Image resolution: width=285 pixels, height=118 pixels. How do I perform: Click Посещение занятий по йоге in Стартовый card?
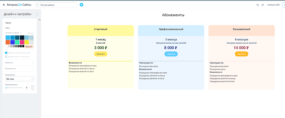click(x=81, y=72)
